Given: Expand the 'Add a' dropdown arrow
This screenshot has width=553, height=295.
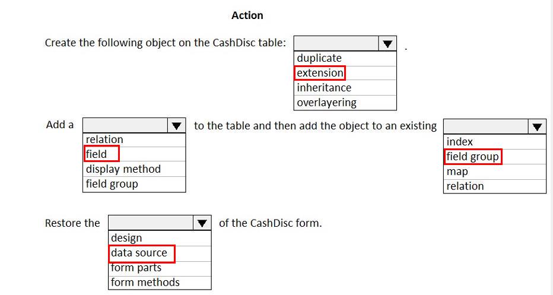Looking at the screenshot, I should [176, 126].
